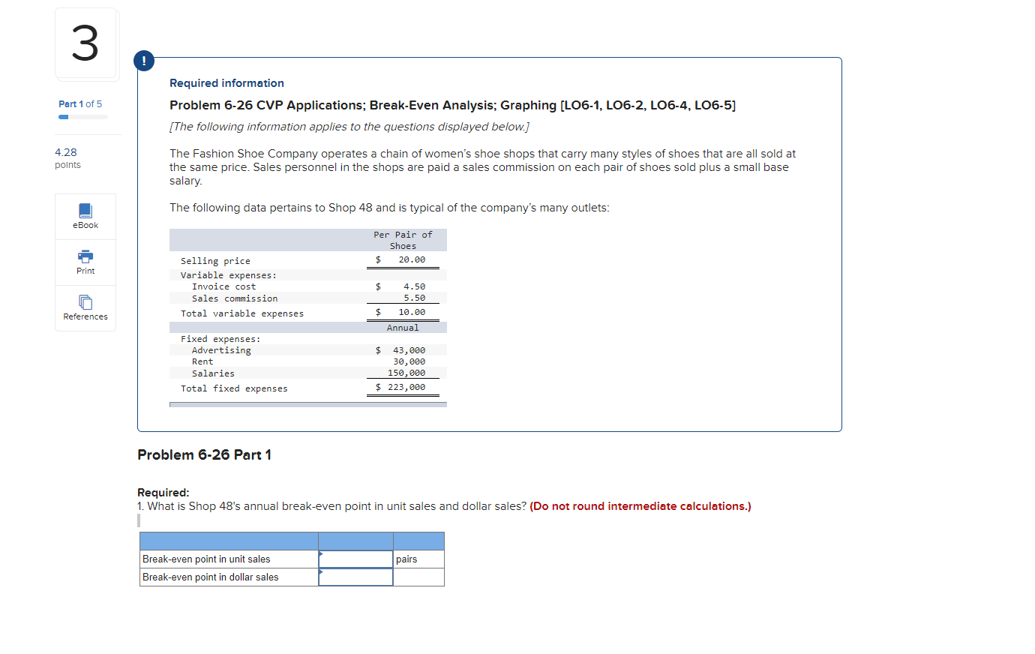Screen dimensions: 1035x654
Task: Click the Problem 6-26 Part 1 heading
Action: 204,454
